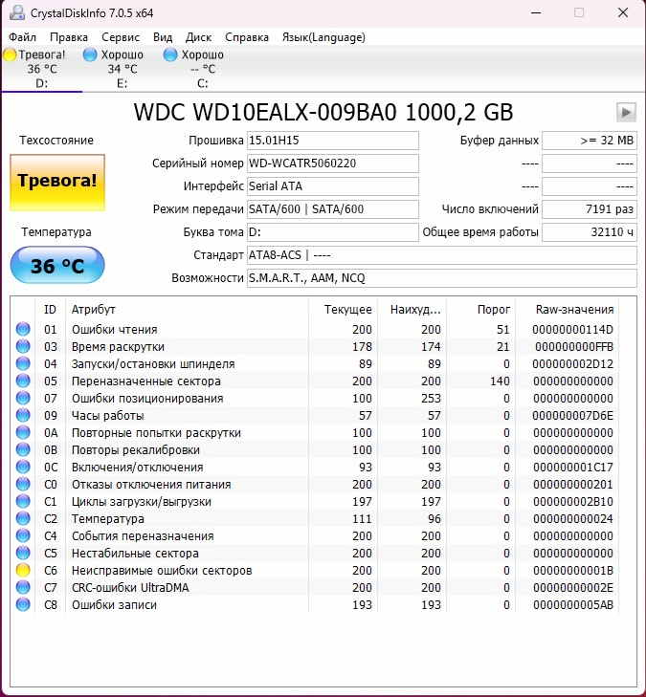This screenshot has height=697, width=646.
Task: Click raw value 00000000114D
Action: (572, 330)
